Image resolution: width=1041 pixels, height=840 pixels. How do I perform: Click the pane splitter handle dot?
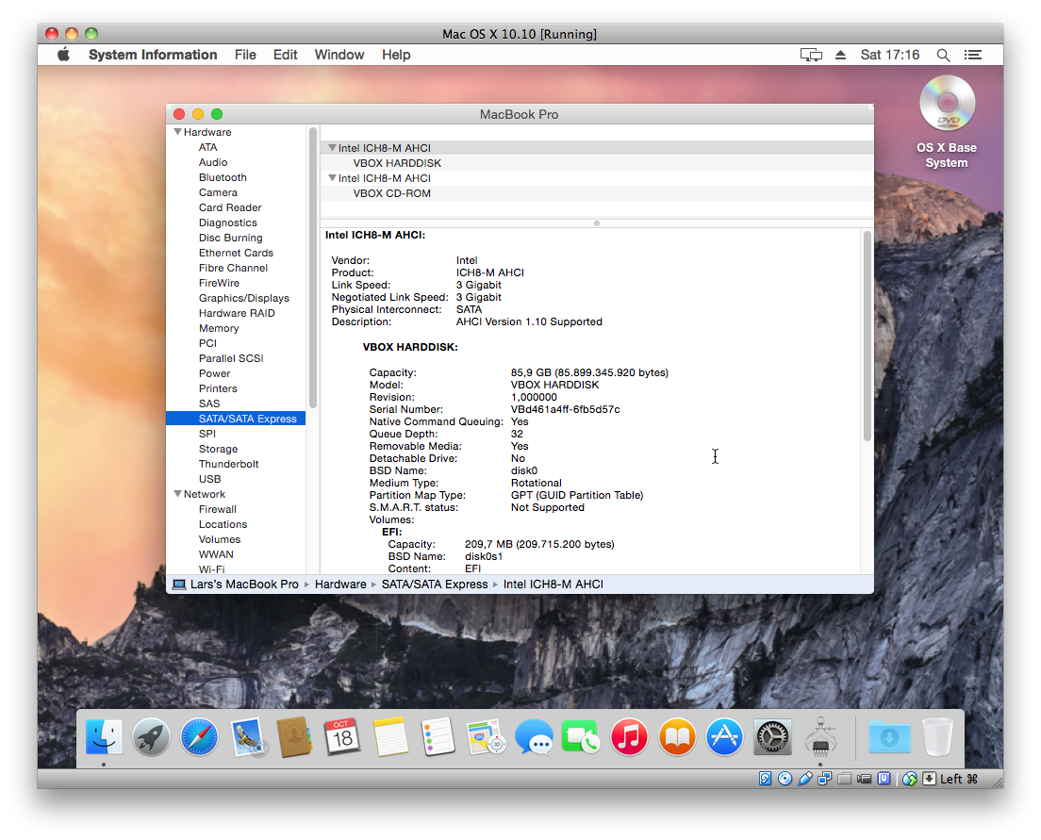point(597,223)
